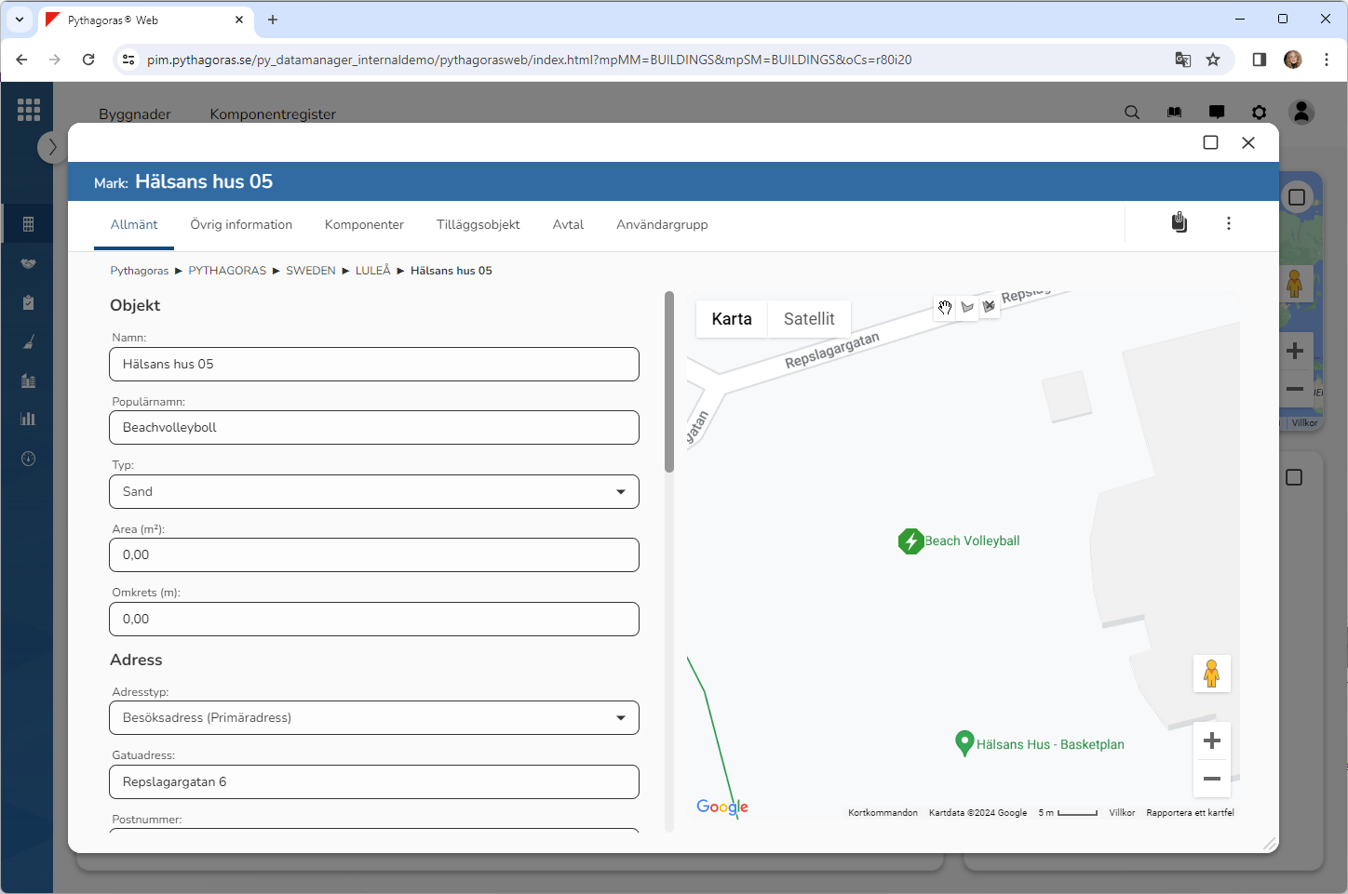The image size is (1348, 894).
Task: Click the Populärnamn input field
Action: 374,428
